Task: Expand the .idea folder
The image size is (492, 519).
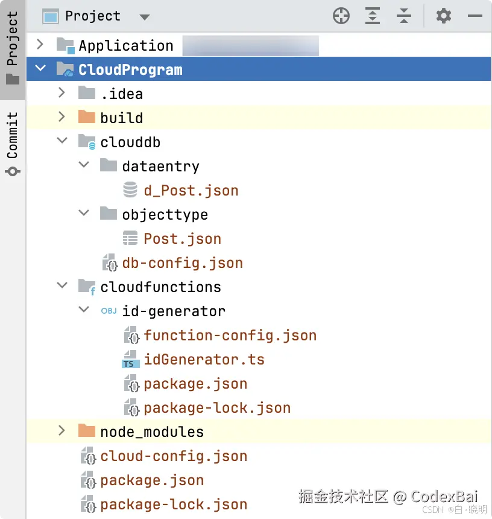Action: (x=61, y=92)
